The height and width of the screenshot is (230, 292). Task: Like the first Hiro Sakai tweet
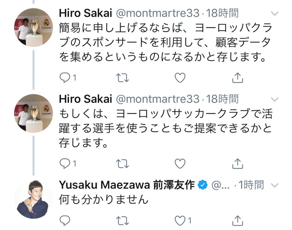point(180,77)
